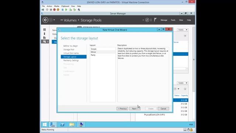Open the Windows Start button
This screenshot has width=236, height=133.
point(45,125)
